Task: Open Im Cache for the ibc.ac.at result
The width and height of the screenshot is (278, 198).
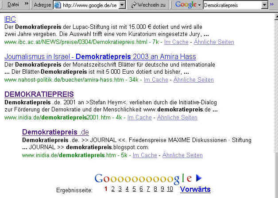Action: point(176,42)
